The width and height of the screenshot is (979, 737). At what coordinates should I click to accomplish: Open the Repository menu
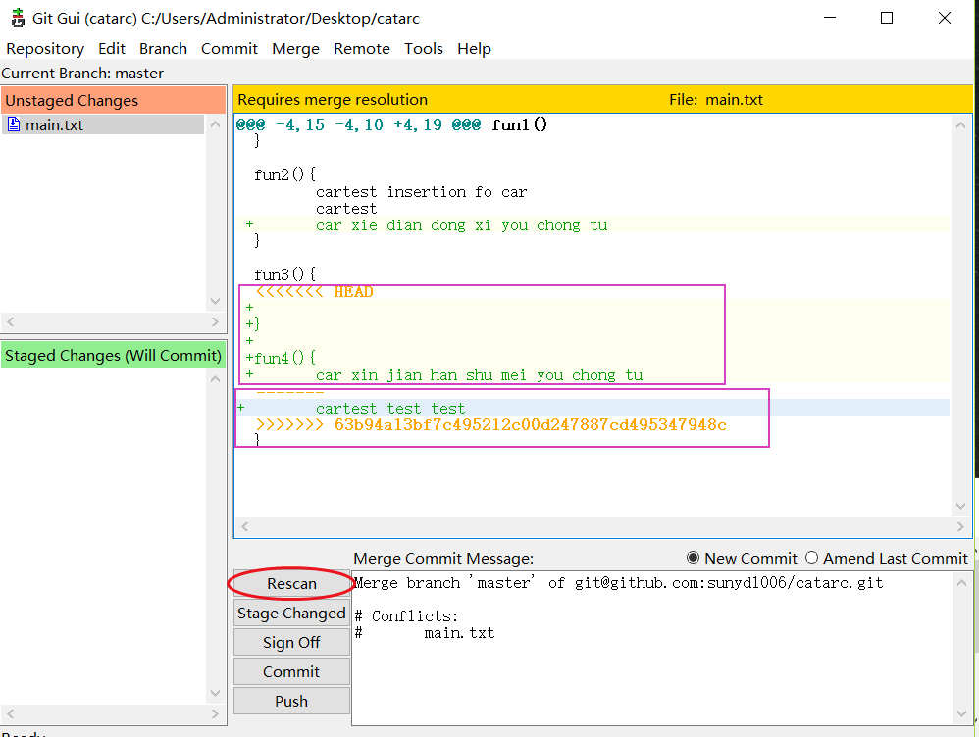click(45, 48)
